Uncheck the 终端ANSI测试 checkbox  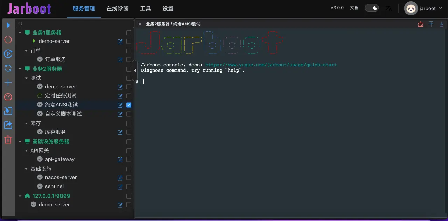129,105
